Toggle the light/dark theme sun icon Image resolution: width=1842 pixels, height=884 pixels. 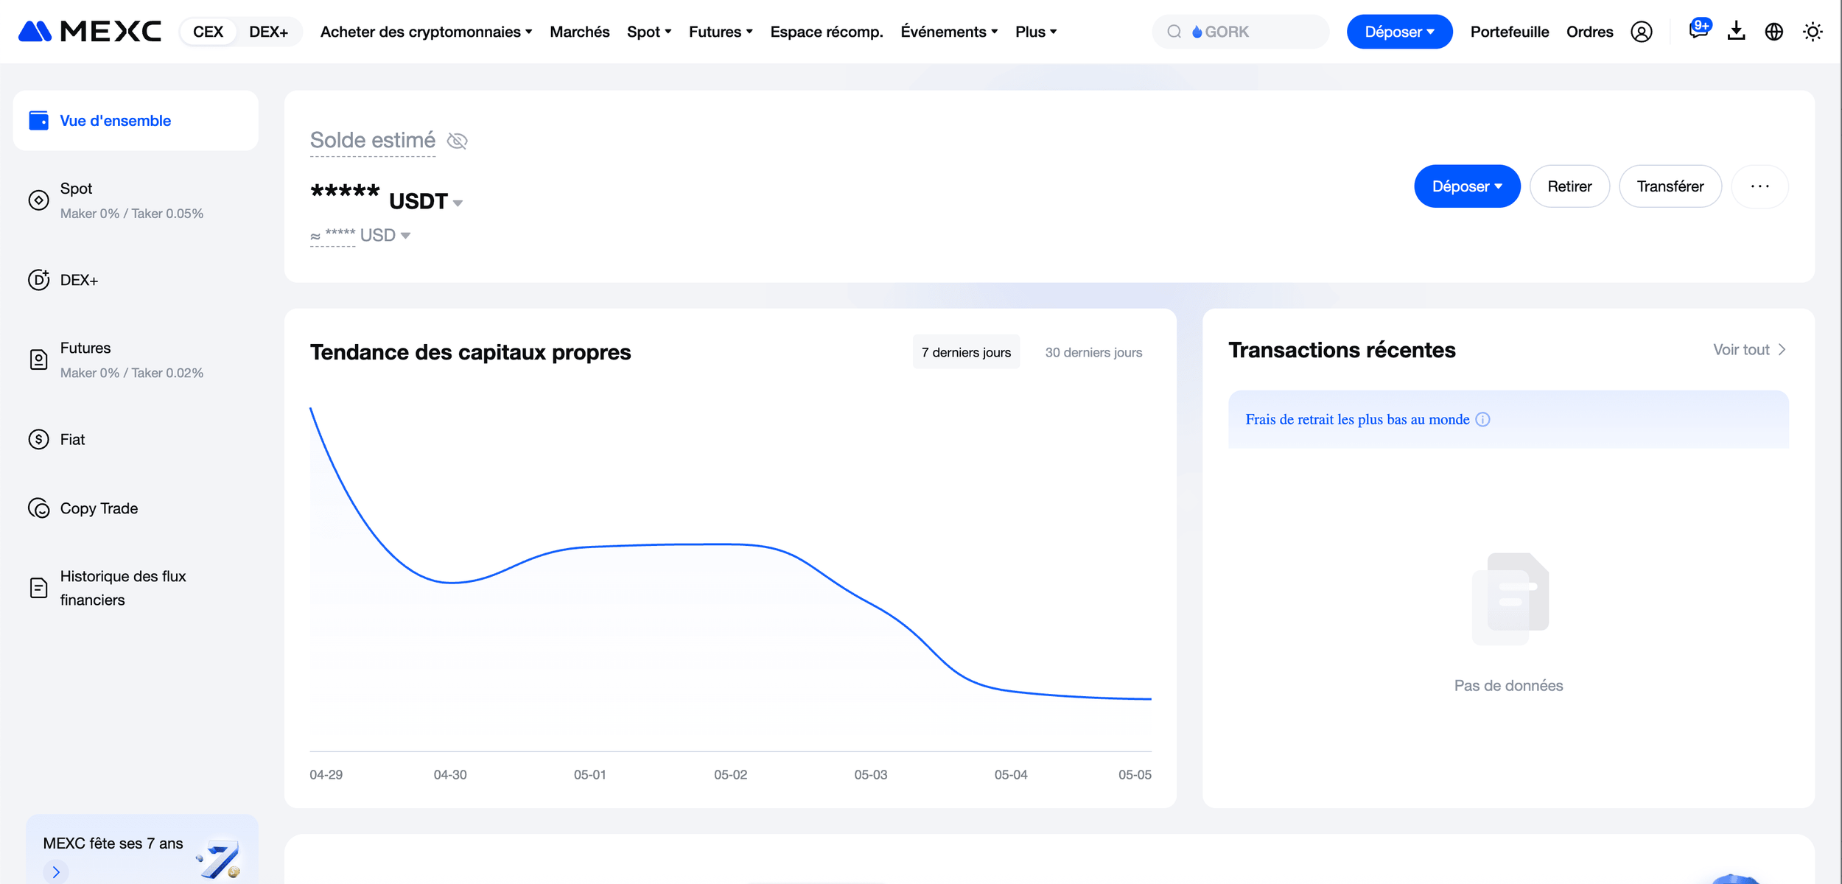point(1813,32)
